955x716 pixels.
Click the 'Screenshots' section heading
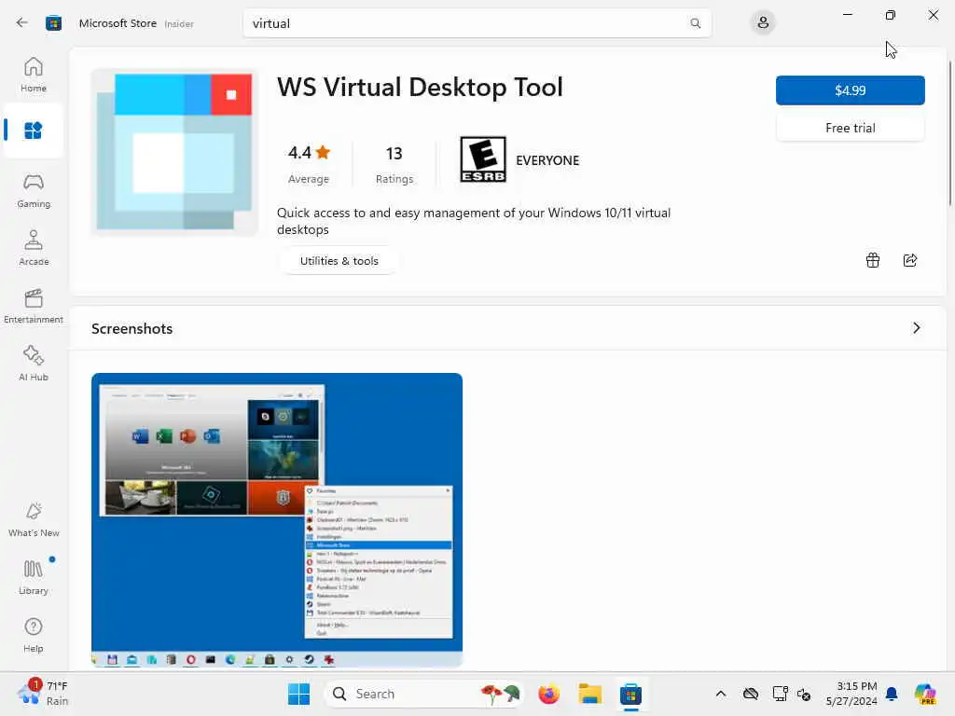[132, 328]
